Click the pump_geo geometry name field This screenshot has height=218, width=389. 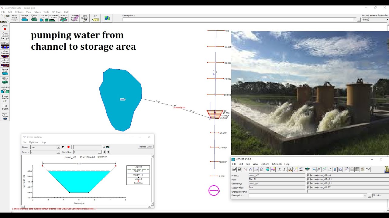pyautogui.click(x=277, y=183)
